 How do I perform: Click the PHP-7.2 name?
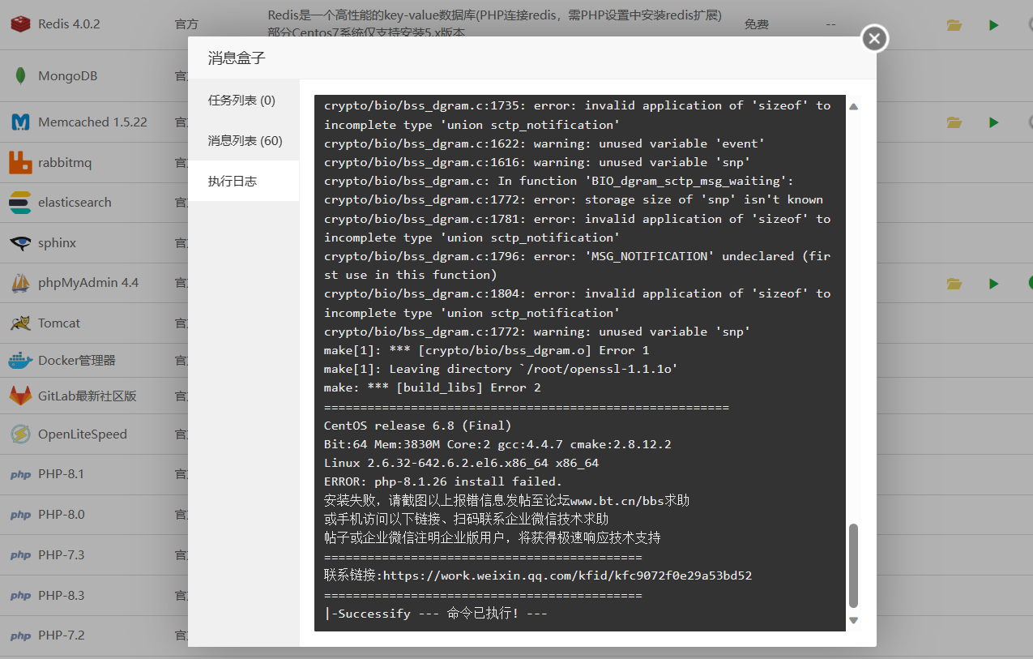click(x=61, y=635)
